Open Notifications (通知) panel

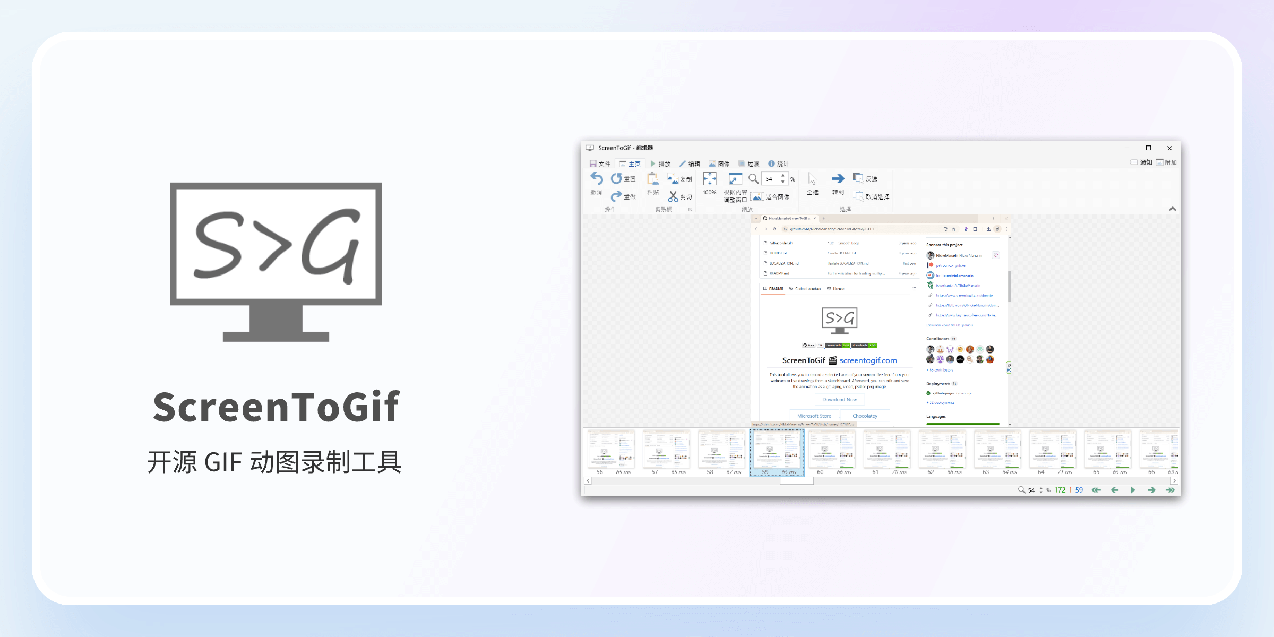tap(1141, 162)
